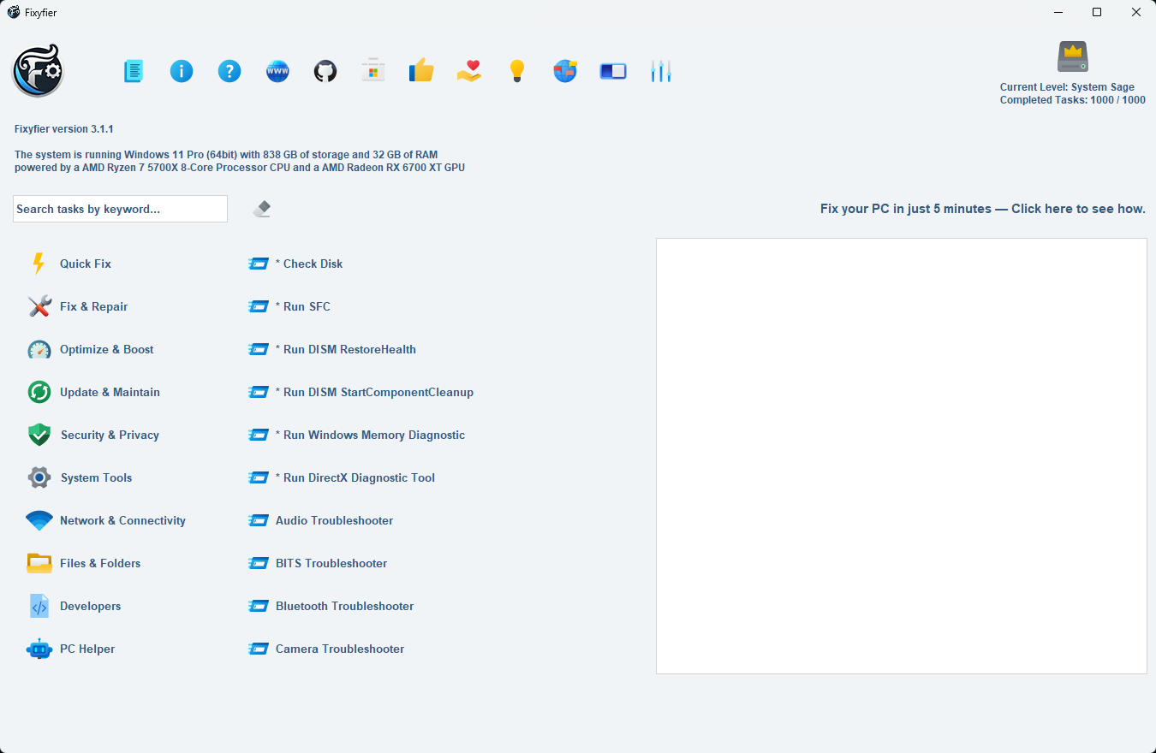
Task: Launch Run DirectX Diagnostic Tool
Action: click(x=342, y=477)
